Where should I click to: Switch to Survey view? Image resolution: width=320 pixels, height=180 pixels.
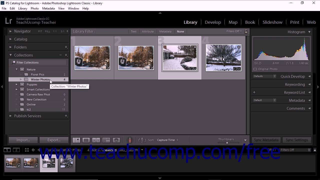click(x=106, y=140)
